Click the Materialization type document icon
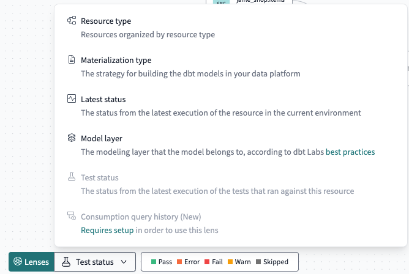 pyautogui.click(x=72, y=59)
